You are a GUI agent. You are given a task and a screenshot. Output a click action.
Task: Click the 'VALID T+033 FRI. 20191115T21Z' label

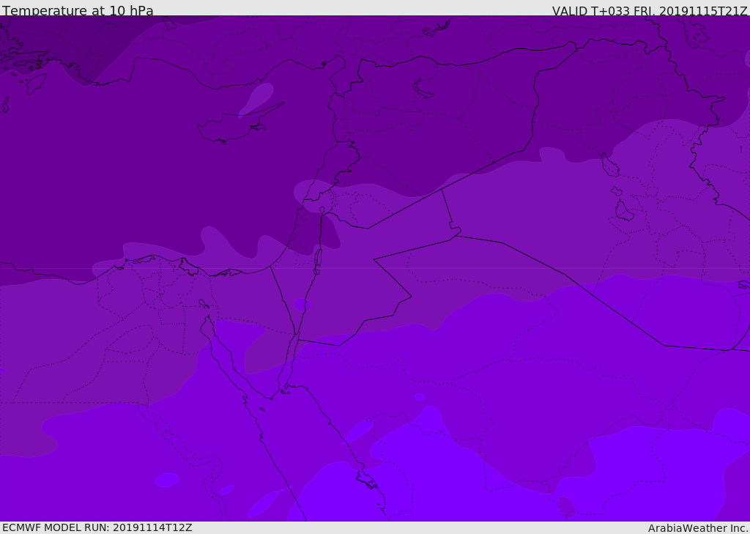[649, 11]
